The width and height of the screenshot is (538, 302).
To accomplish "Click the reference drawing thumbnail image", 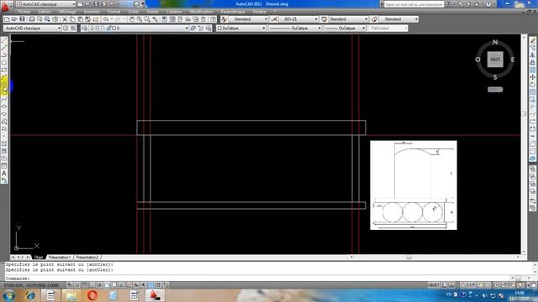I will click(414, 185).
